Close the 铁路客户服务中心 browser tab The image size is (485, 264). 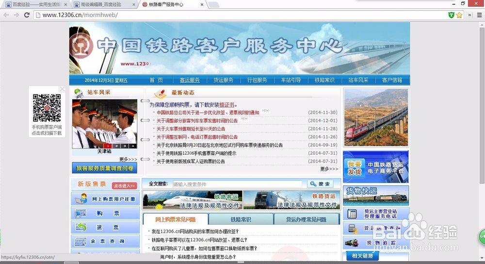(x=202, y=5)
